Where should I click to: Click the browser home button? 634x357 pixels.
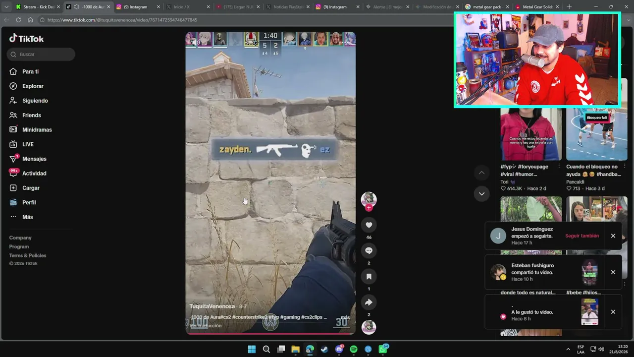click(x=30, y=20)
